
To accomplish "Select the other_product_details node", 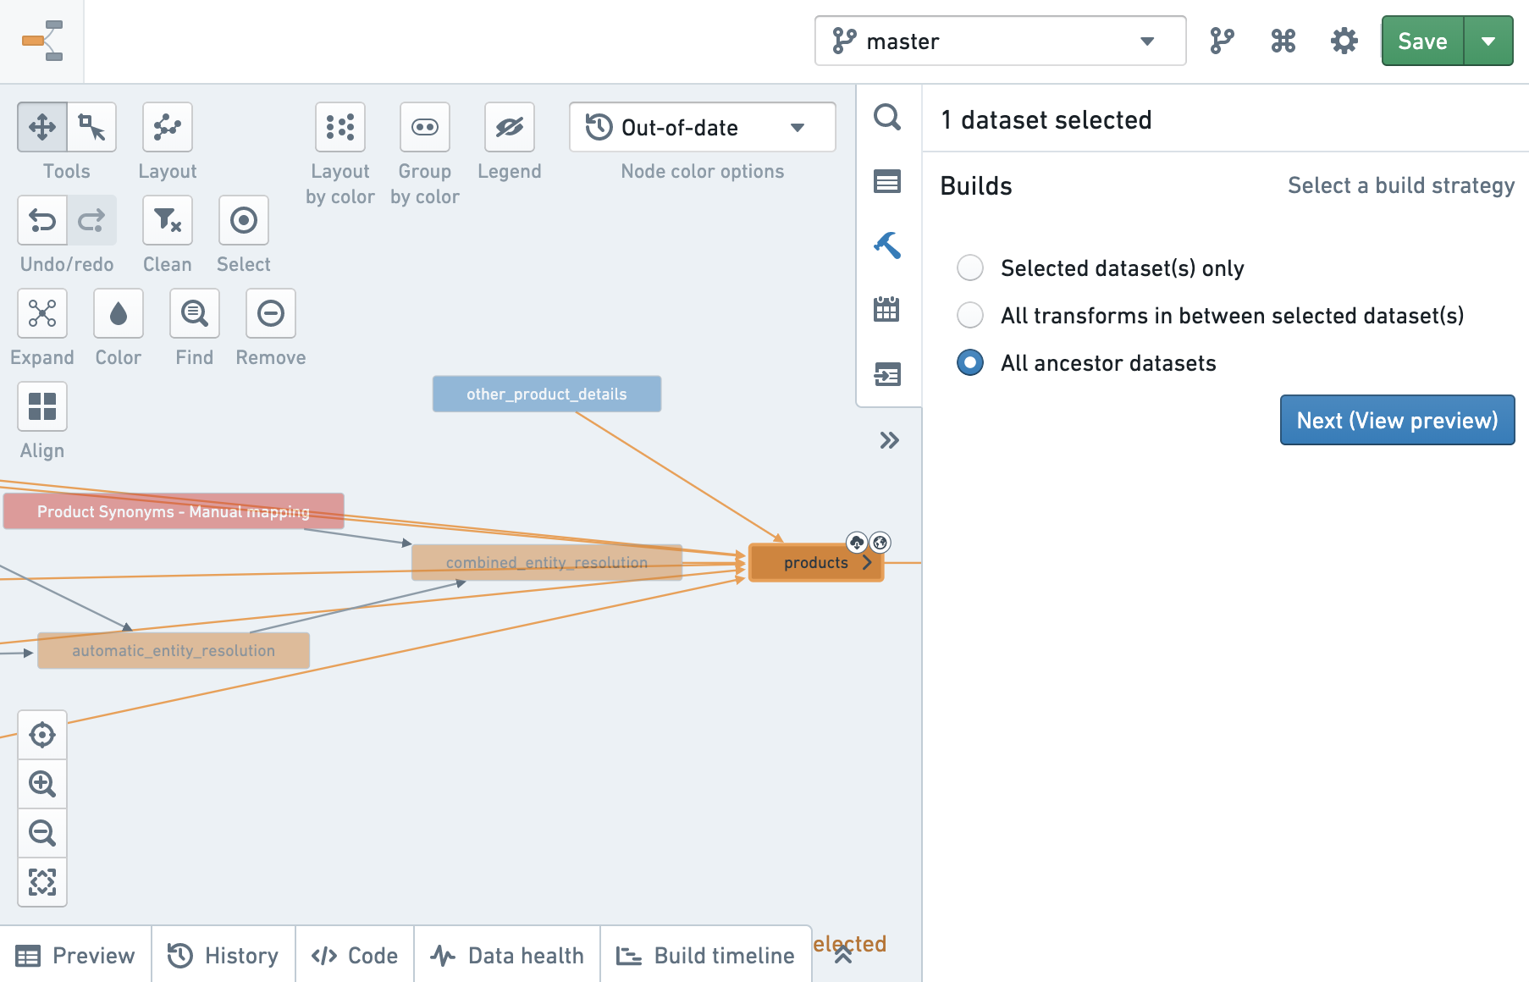I will (x=547, y=394).
